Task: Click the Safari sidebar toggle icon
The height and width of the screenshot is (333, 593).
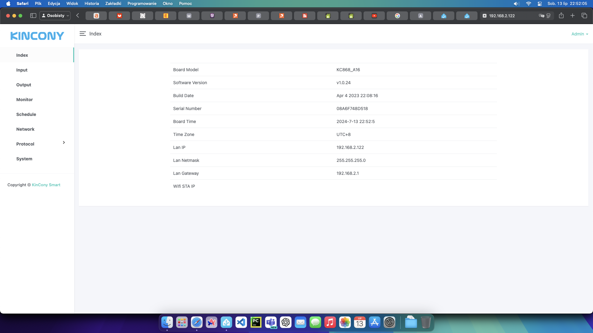Action: [33, 16]
